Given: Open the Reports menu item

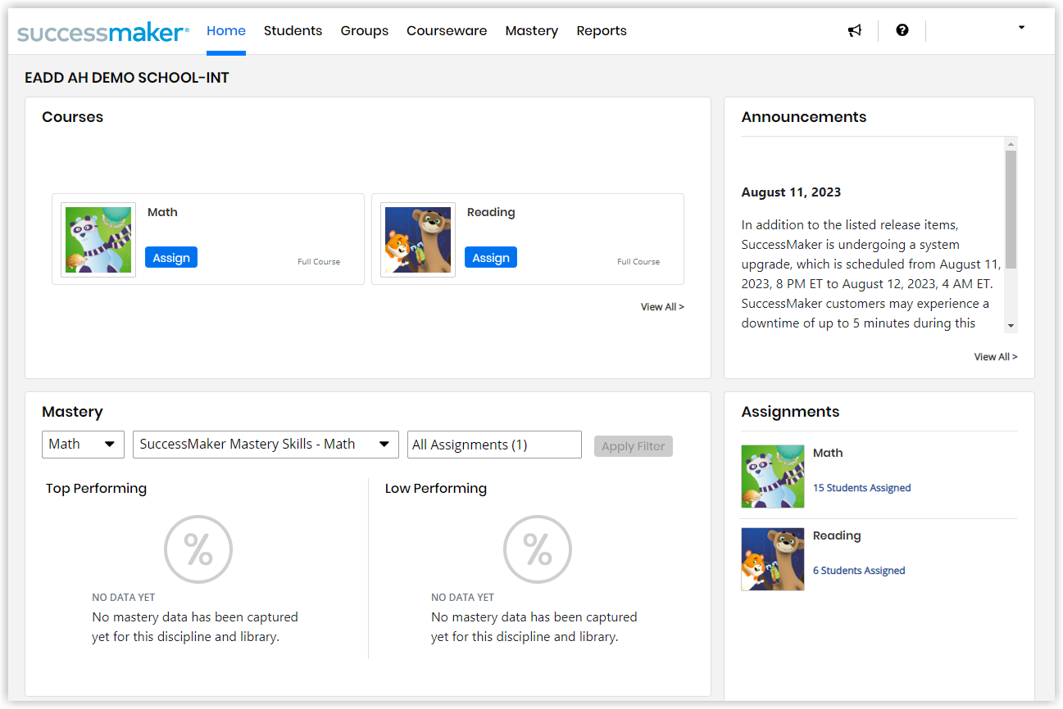Looking at the screenshot, I should (x=601, y=30).
